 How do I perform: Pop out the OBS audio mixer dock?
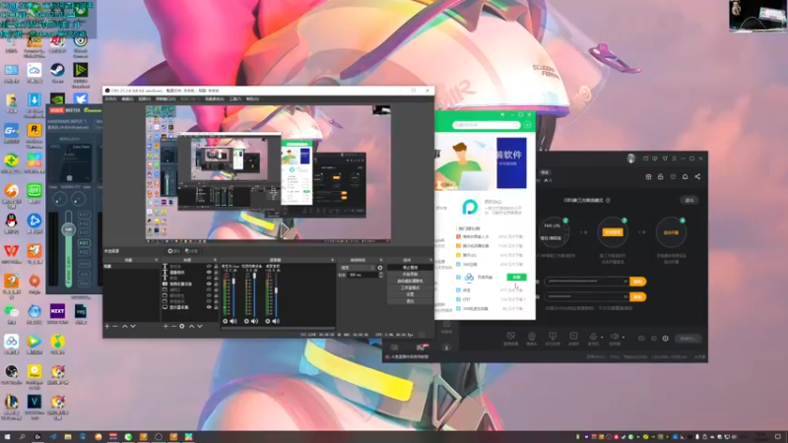[332, 260]
